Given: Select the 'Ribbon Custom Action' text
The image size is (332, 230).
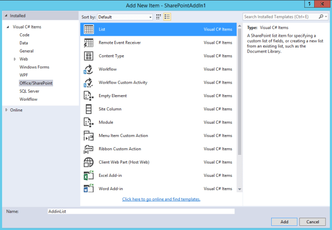Looking at the screenshot, I should click(120, 149).
